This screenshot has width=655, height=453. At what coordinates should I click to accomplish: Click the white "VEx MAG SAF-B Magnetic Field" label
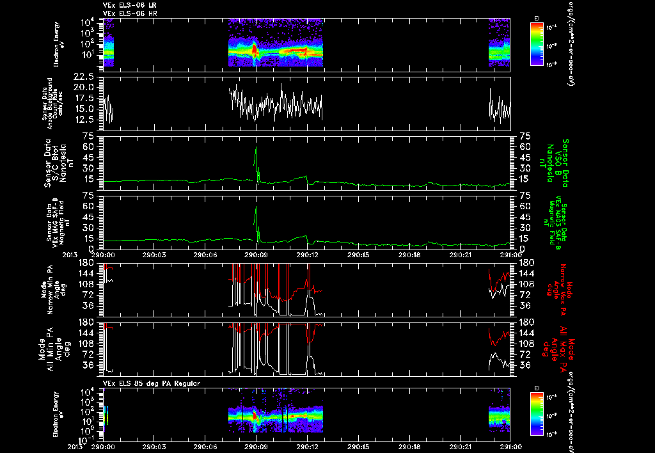tap(58, 222)
